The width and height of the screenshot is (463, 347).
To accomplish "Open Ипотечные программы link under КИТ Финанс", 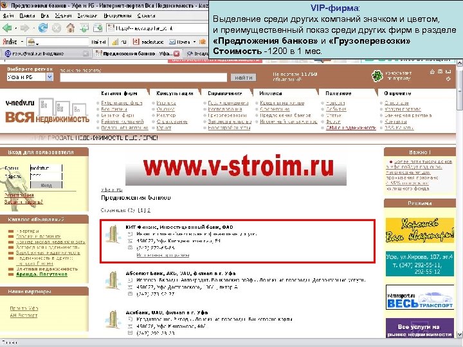I will pos(163,255).
